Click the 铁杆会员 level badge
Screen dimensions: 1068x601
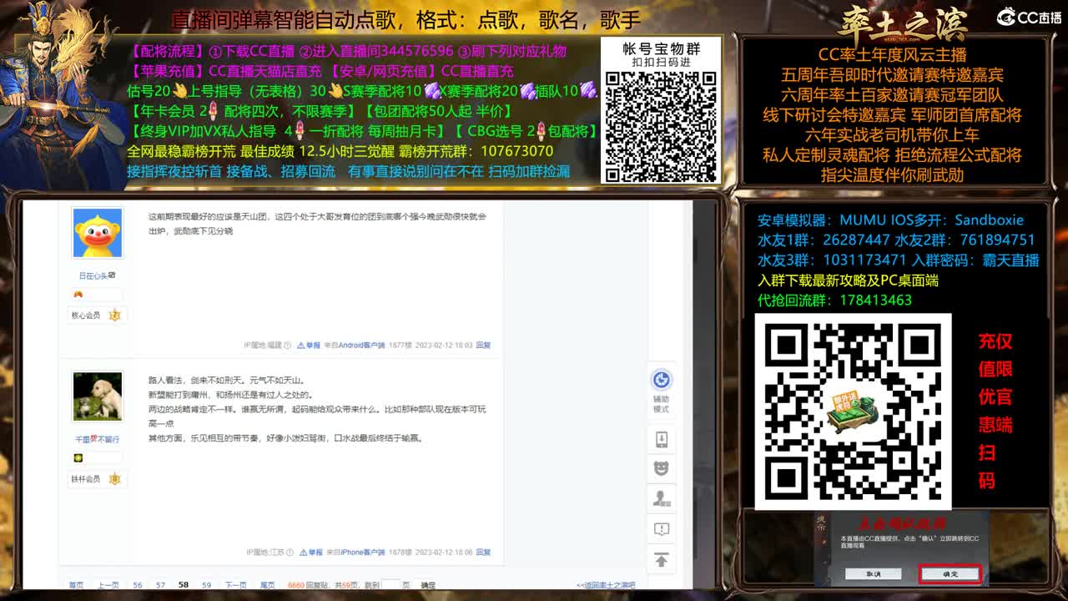pos(115,478)
